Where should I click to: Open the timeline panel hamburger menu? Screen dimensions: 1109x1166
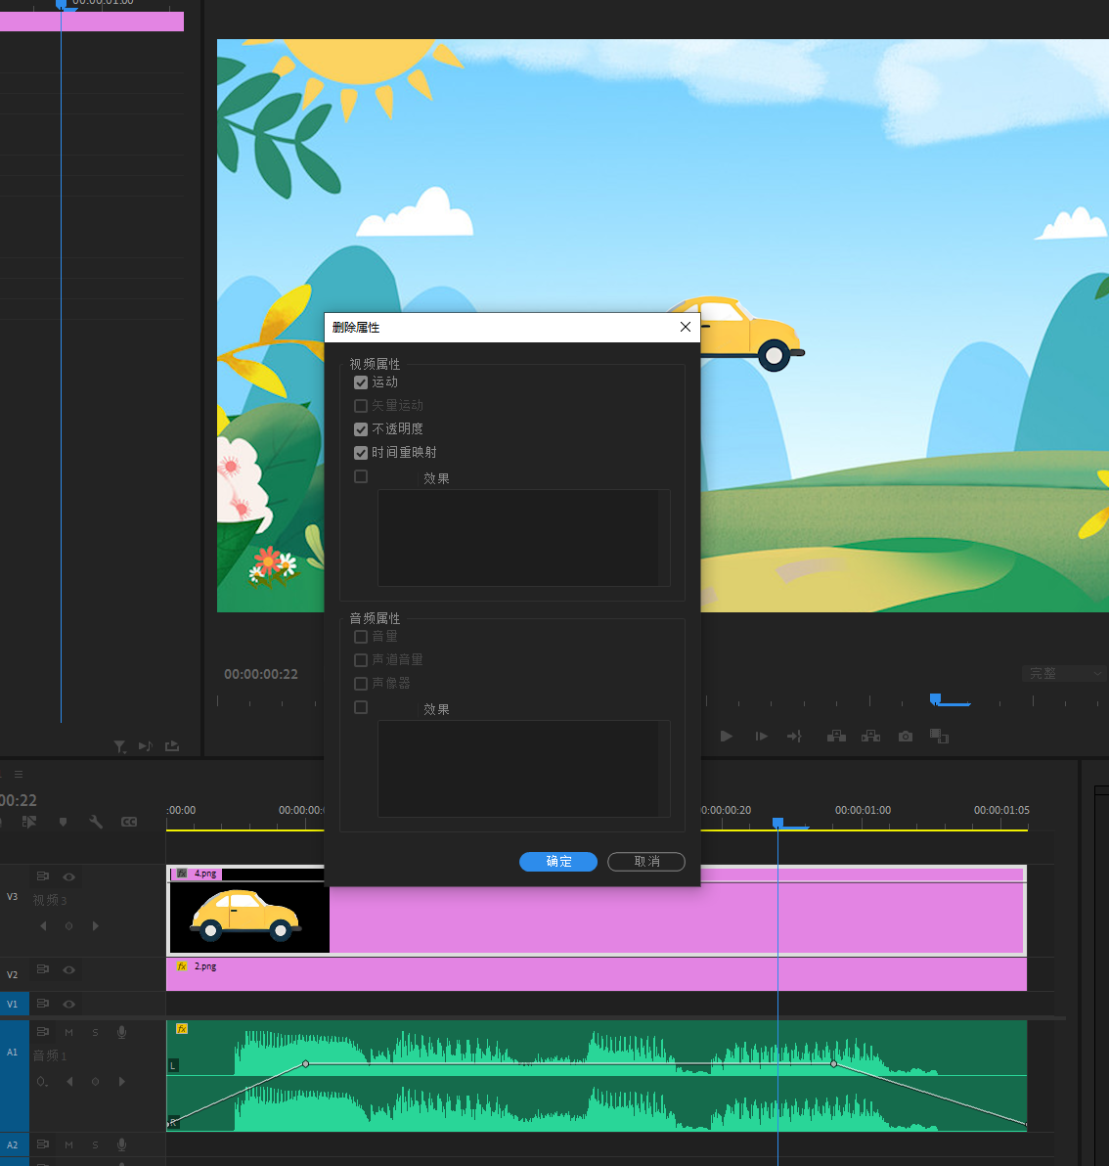pos(18,774)
